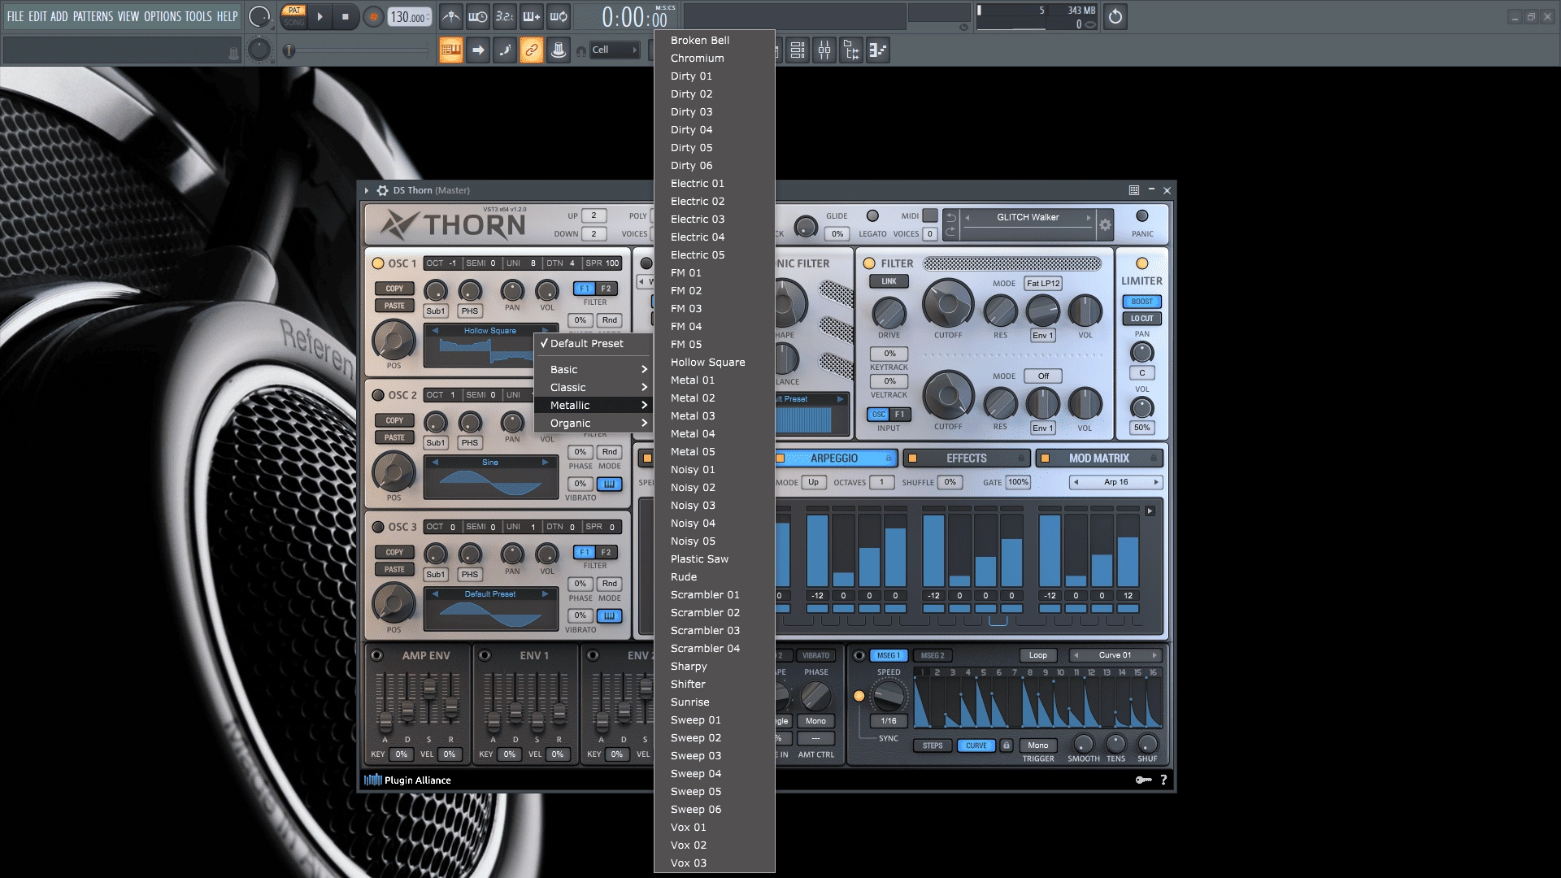Toggle the AMP ENV power button
The image size is (1561, 878).
pos(376,655)
